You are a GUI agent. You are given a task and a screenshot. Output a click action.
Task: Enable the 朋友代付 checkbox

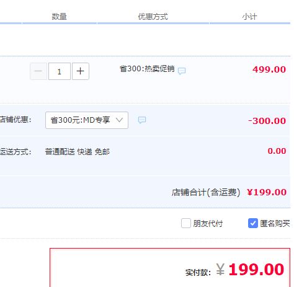coord(186,223)
